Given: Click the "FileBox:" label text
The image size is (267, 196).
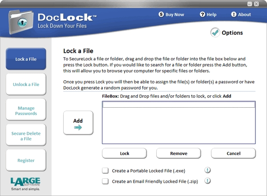Looking at the screenshot, I should click(110, 96).
